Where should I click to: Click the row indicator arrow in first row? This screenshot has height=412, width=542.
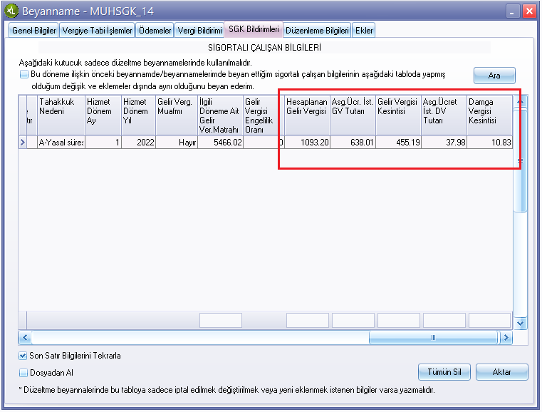coord(22,143)
